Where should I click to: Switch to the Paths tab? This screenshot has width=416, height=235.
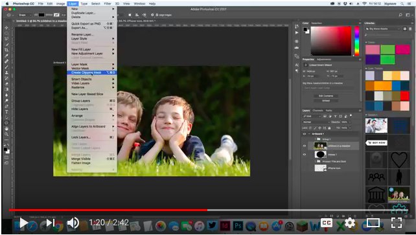329,111
